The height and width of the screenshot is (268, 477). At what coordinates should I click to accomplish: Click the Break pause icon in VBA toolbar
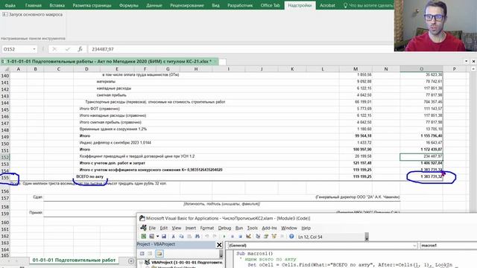coord(233,237)
